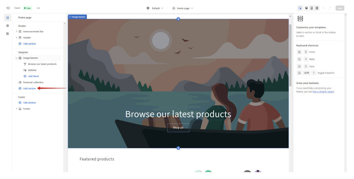Open theme settings gear icon
354x179 pixels.
tap(8, 26)
